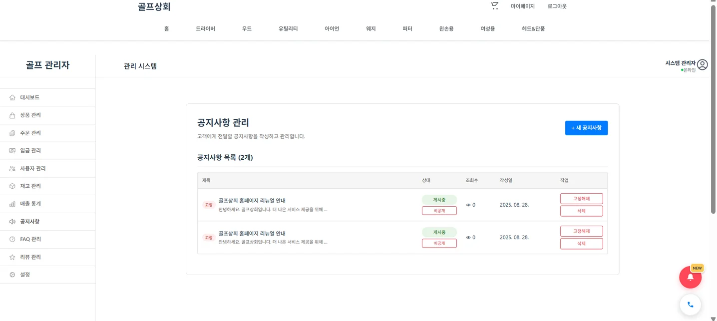Go to the 드라이버 category tab
Image resolution: width=717 pixels, height=321 pixels.
click(205, 28)
